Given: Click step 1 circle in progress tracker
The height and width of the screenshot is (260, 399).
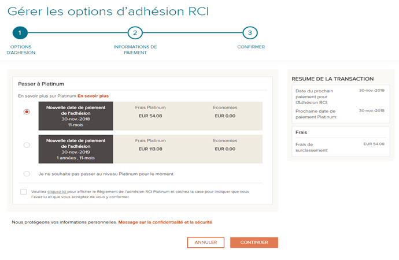Looking at the screenshot, I should click(x=19, y=33).
